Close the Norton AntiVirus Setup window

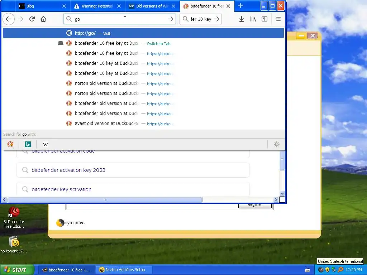click(x=312, y=36)
